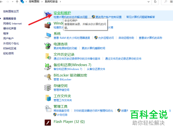Click 更改计算机睡眠时间 link
Viewport: 173px width, 130px height.
[93, 48]
